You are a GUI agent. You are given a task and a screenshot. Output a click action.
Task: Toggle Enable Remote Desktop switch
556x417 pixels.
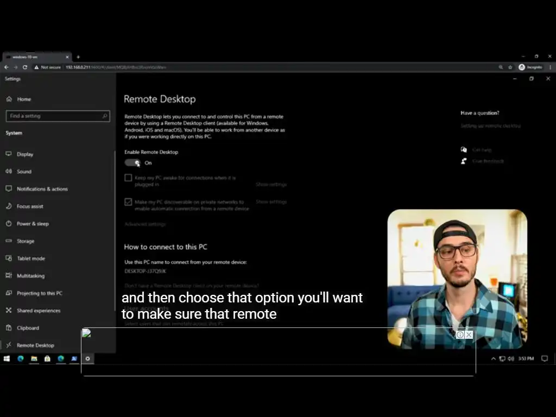[132, 163]
